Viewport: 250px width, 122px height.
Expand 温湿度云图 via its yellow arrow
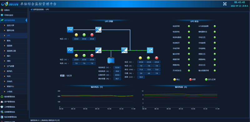pos(5,51)
